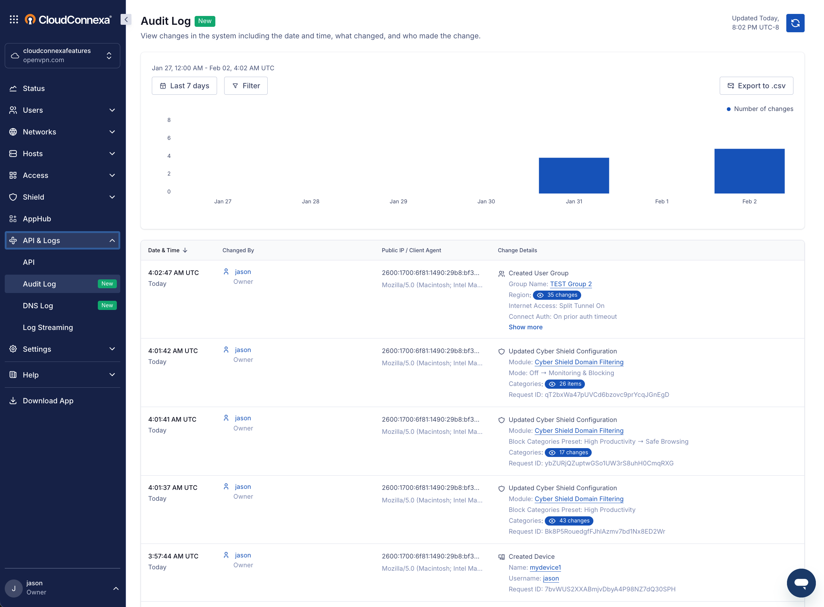Open the Shield section icon in sidebar
This screenshot has height=607, width=824.
pos(13,197)
